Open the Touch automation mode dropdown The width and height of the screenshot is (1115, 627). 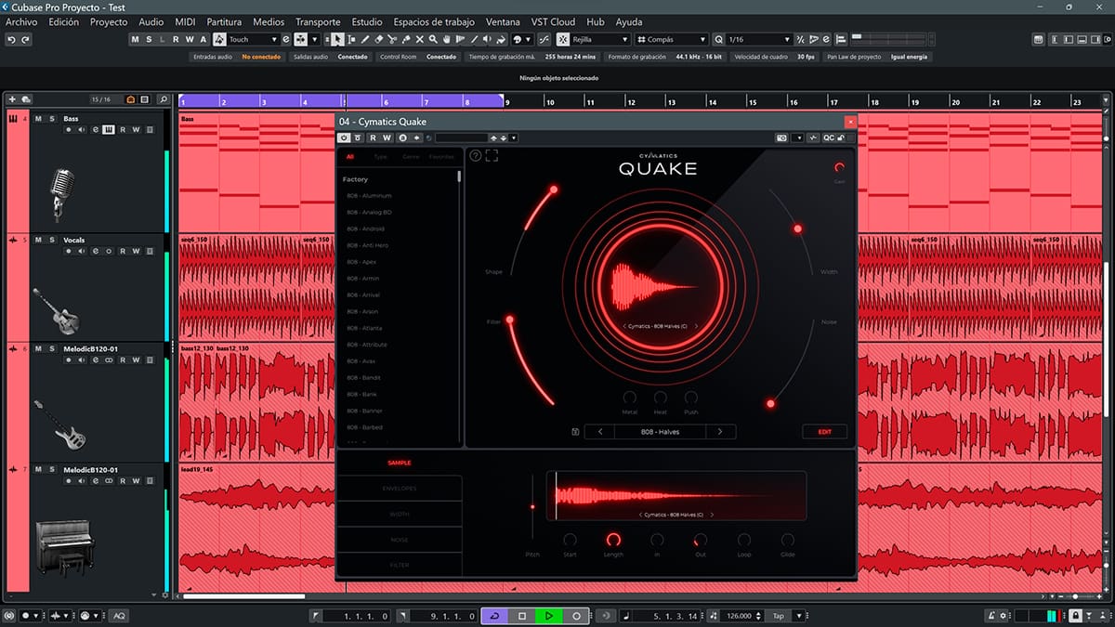[x=274, y=40]
